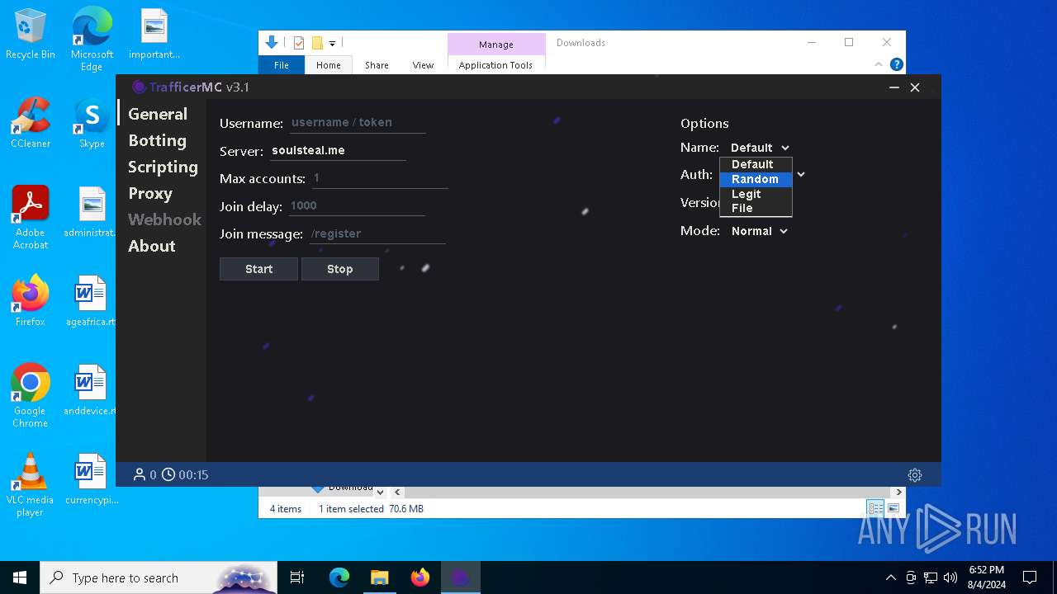Open Recycle Bin desktop icon

tap(31, 35)
